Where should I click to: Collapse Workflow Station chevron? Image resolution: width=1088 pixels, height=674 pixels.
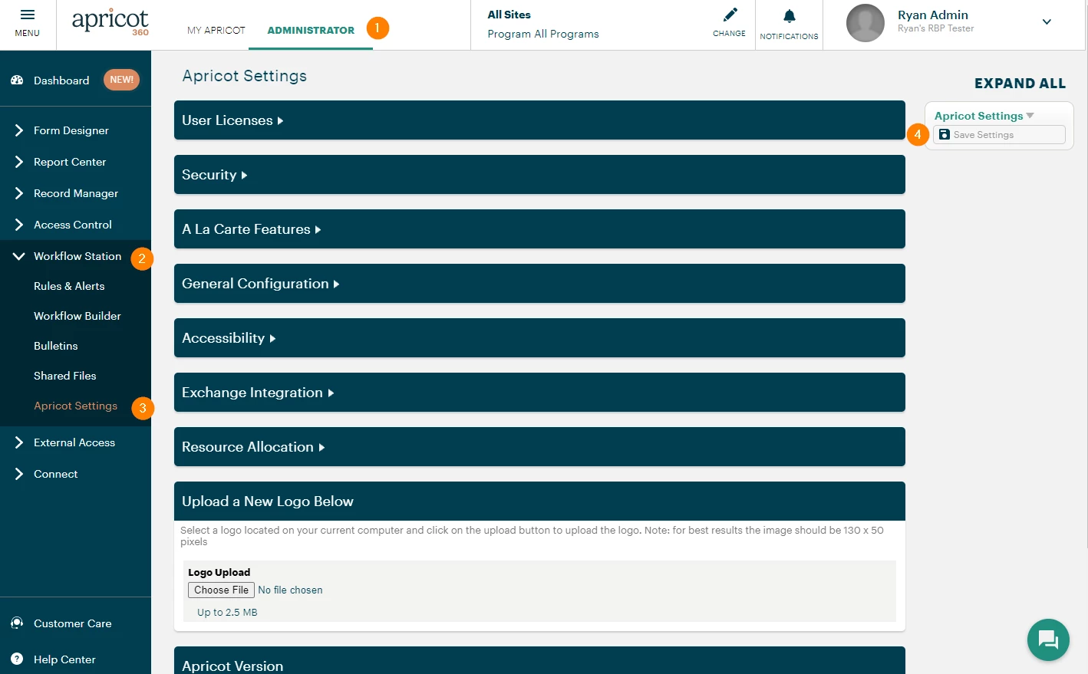click(x=19, y=256)
